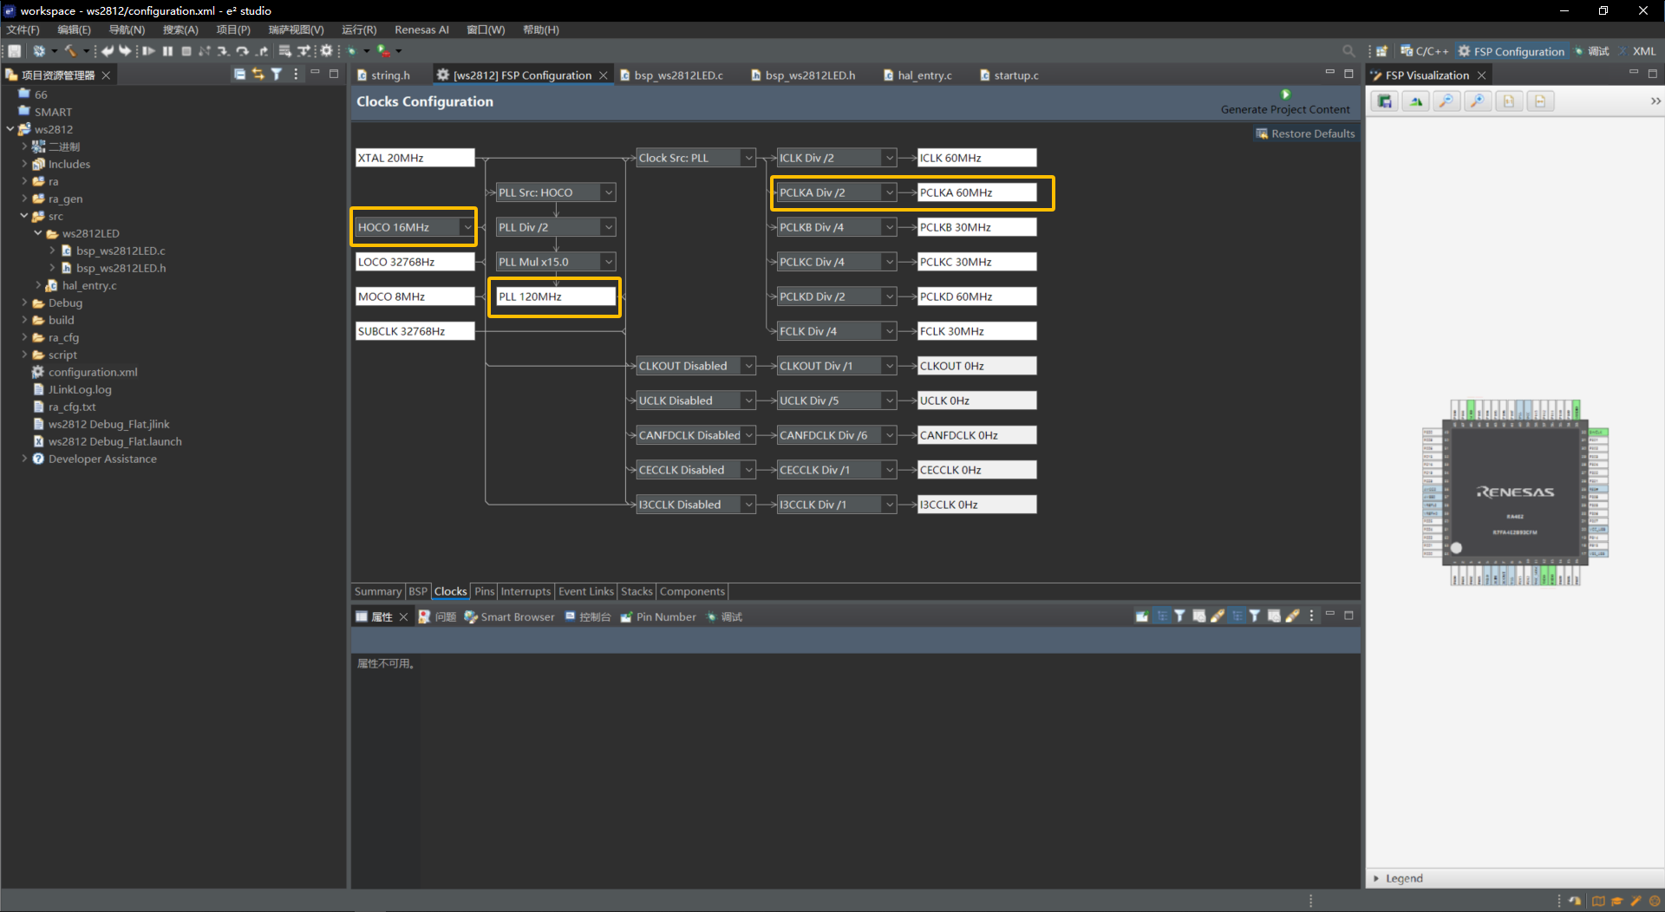Screen dimensions: 1665x912
Task: Click the search magnifier icon in toolbar
Action: click(1348, 51)
